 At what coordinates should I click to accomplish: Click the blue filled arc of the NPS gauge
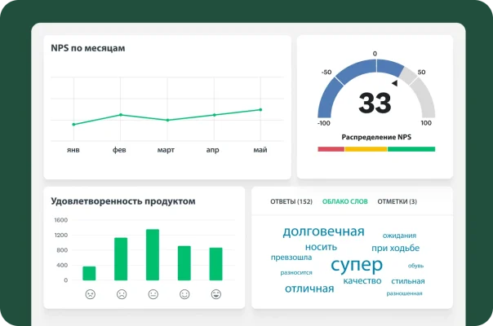pos(355,71)
